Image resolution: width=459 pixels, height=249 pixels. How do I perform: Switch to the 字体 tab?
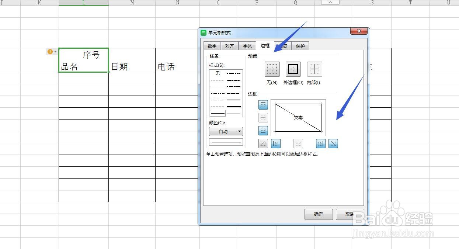tap(247, 46)
